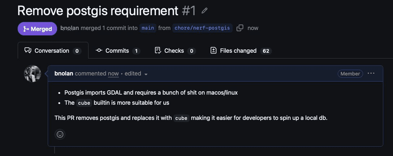The width and height of the screenshot is (393, 156).
Task: Click bnolan's avatar picture
Action: (x=33, y=74)
